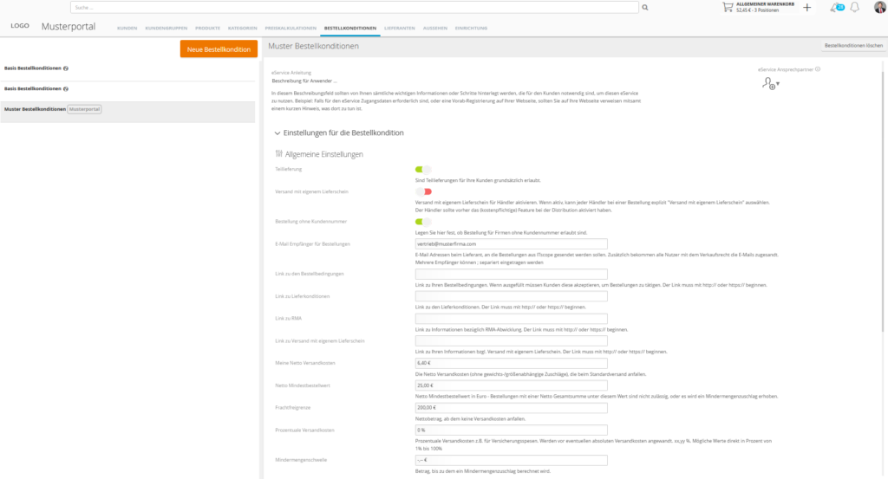The height and width of the screenshot is (479, 888).
Task: Click the sliders icon at Allgemeine Einstellungen
Action: (x=278, y=154)
